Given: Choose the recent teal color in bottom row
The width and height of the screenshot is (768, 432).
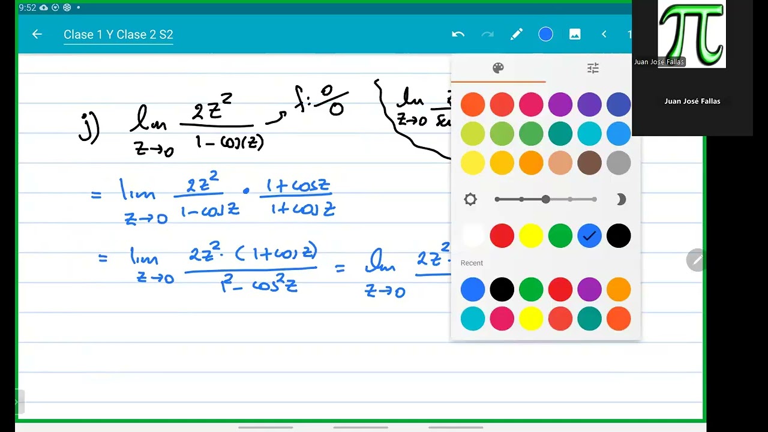Looking at the screenshot, I should (589, 319).
